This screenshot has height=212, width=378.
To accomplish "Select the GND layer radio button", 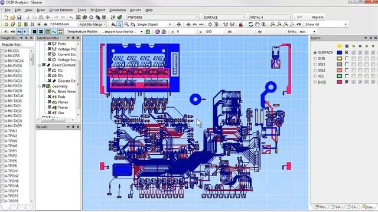I will coord(315,58).
